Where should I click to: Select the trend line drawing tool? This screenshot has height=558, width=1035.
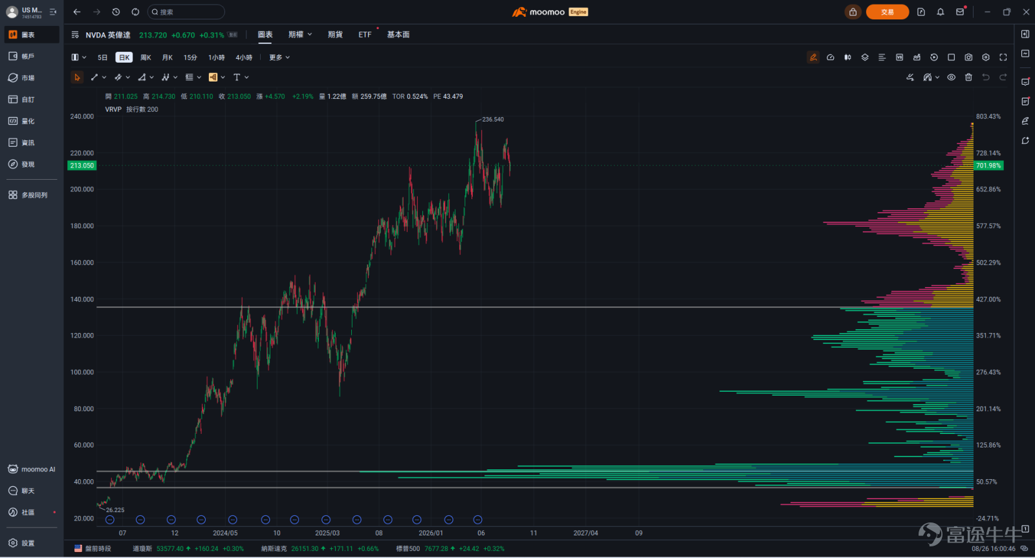coord(94,77)
